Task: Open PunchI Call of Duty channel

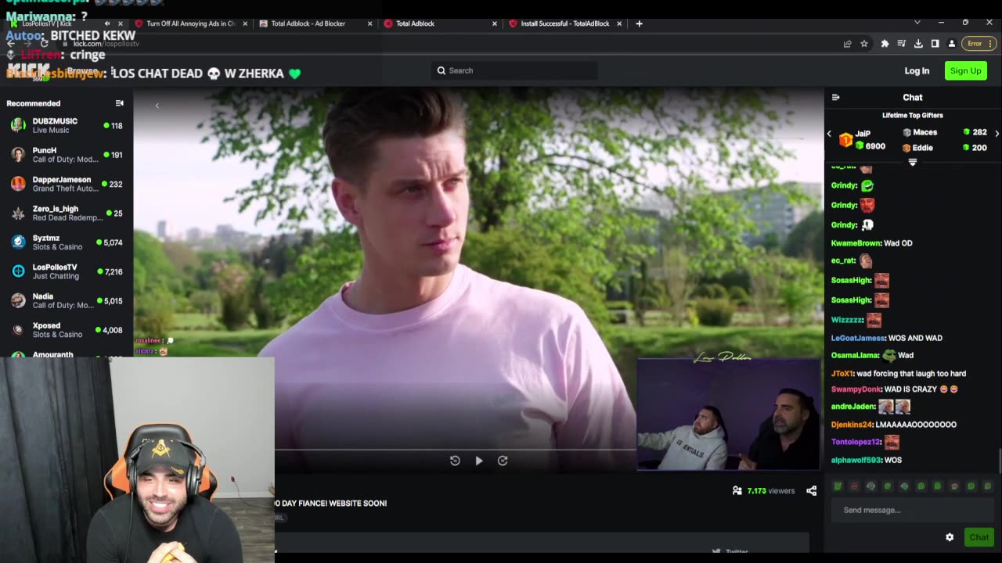Action: [x=67, y=154]
